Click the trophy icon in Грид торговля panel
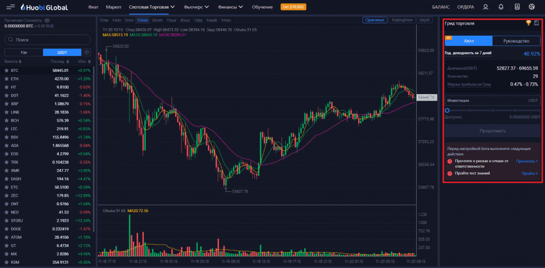This screenshot has width=545, height=268. click(529, 23)
